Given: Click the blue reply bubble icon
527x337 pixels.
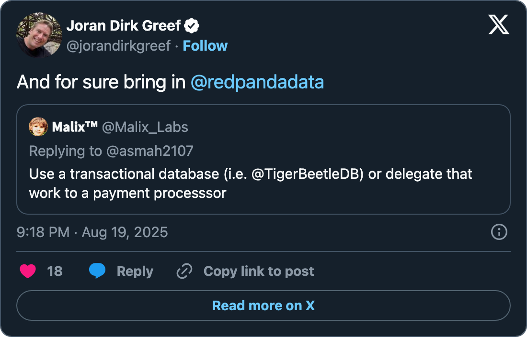Looking at the screenshot, I should pos(97,271).
